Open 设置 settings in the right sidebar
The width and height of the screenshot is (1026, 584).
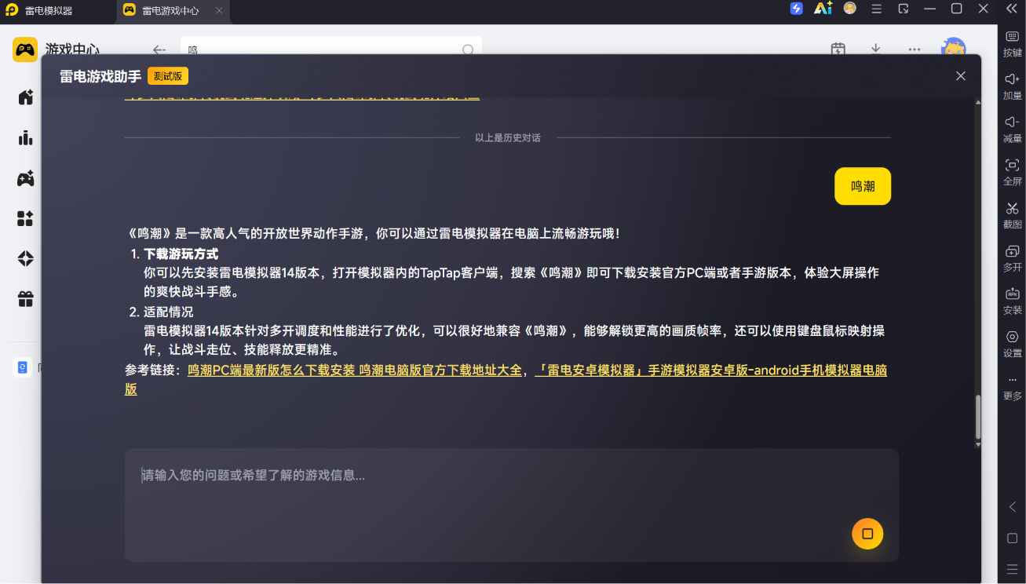[x=1013, y=344]
